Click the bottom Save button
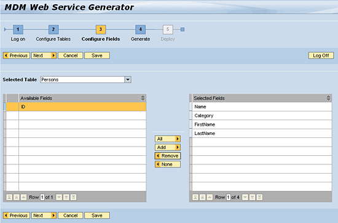 97,216
